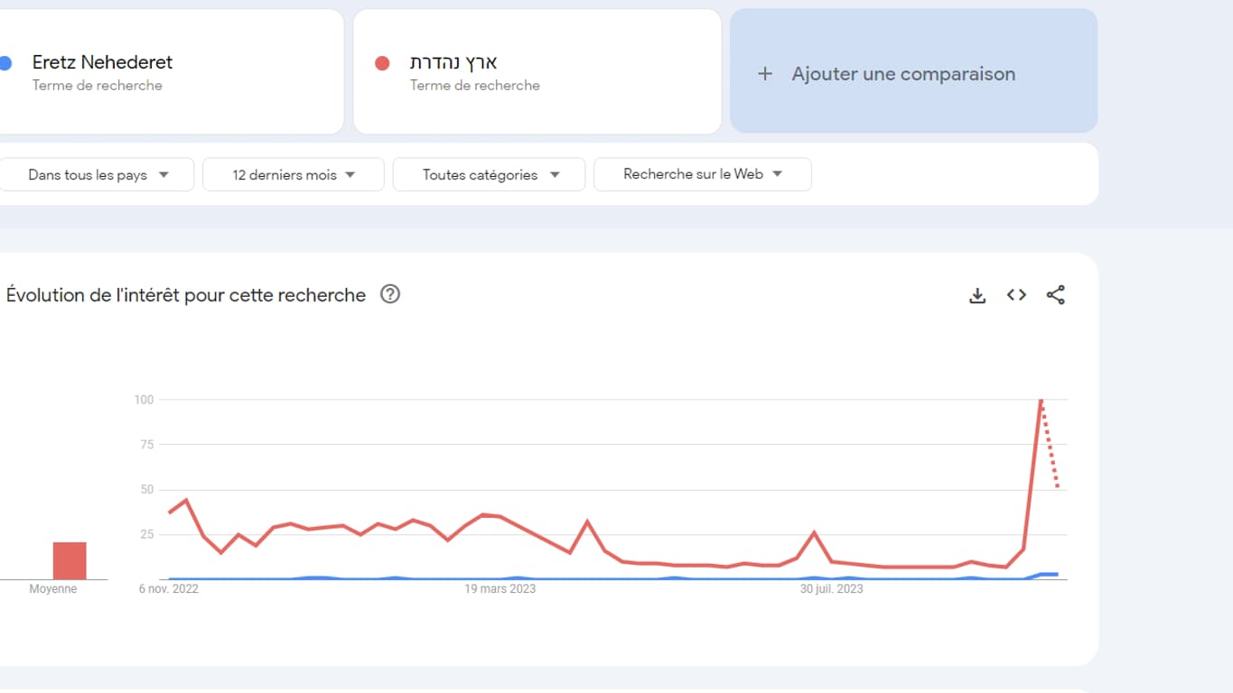Image resolution: width=1233 pixels, height=693 pixels.
Task: Click the "30 juil. 2023" axis date label
Action: pos(831,589)
